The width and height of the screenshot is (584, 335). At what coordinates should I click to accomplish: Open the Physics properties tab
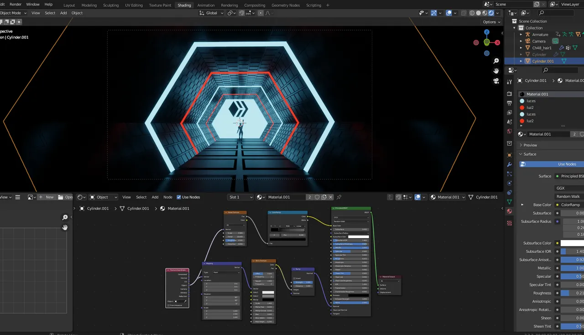tap(510, 183)
